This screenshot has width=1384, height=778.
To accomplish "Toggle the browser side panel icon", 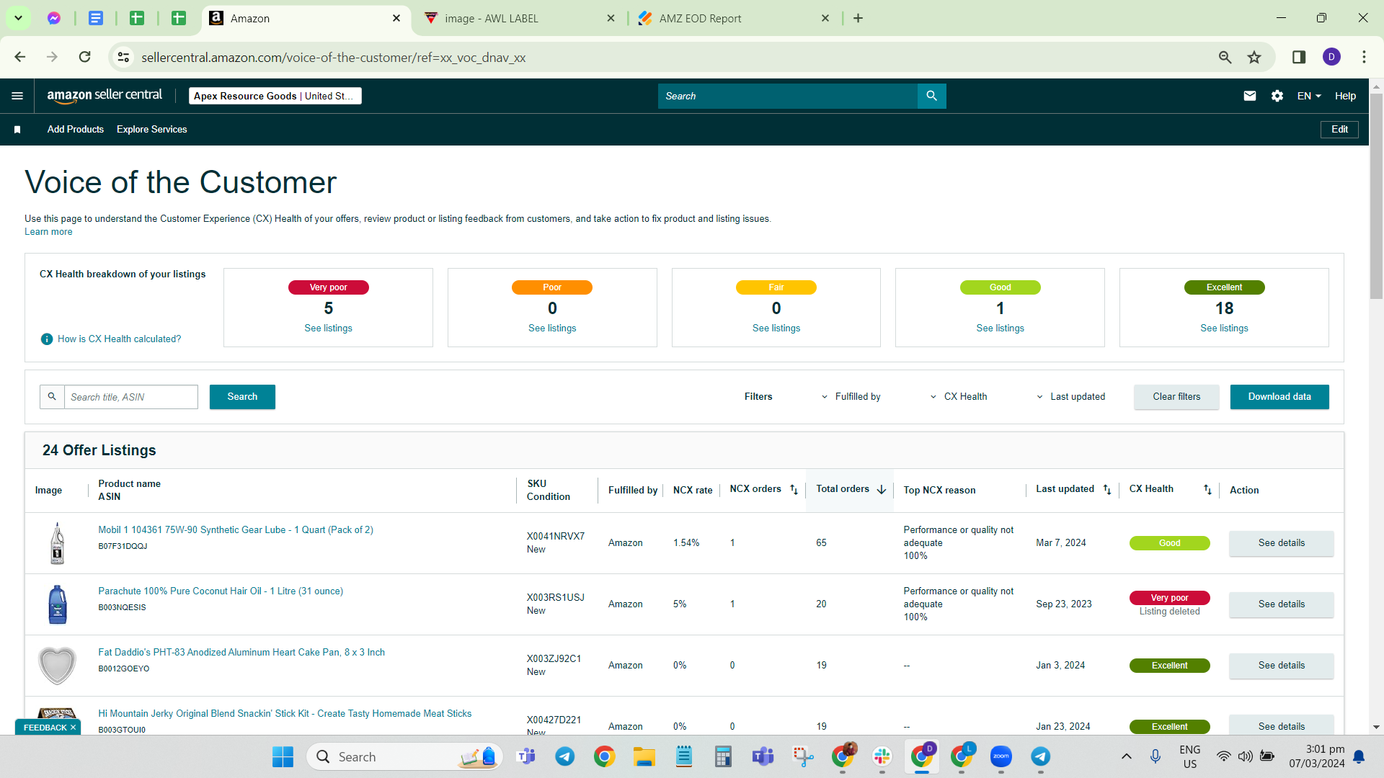I will click(1299, 57).
